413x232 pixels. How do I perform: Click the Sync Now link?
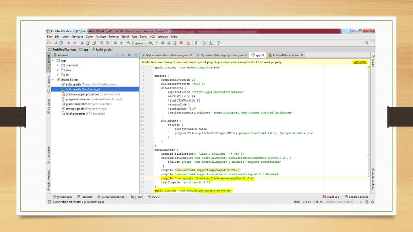tap(360, 62)
